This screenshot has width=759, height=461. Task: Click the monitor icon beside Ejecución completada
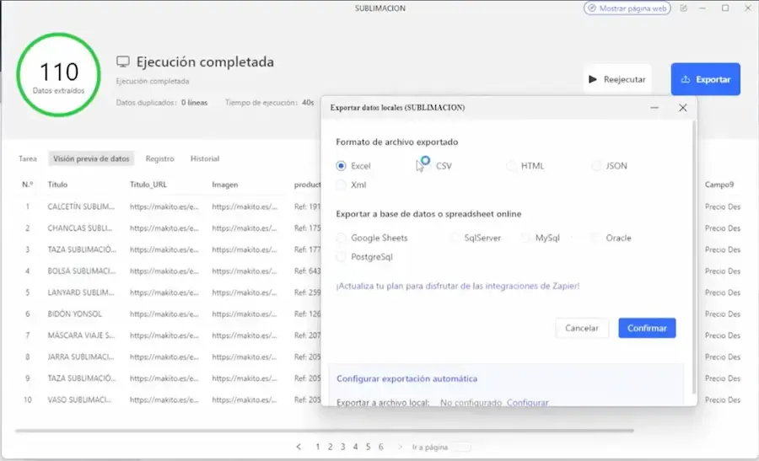click(x=123, y=62)
